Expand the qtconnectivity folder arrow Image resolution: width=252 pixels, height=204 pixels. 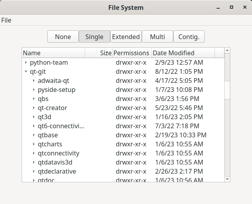(34, 153)
